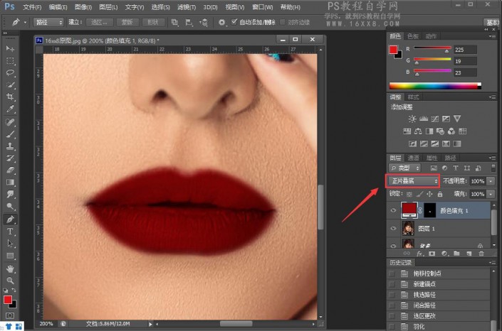Select the Rectangle shape tool
Screen dimensions: 502x331
point(10,256)
